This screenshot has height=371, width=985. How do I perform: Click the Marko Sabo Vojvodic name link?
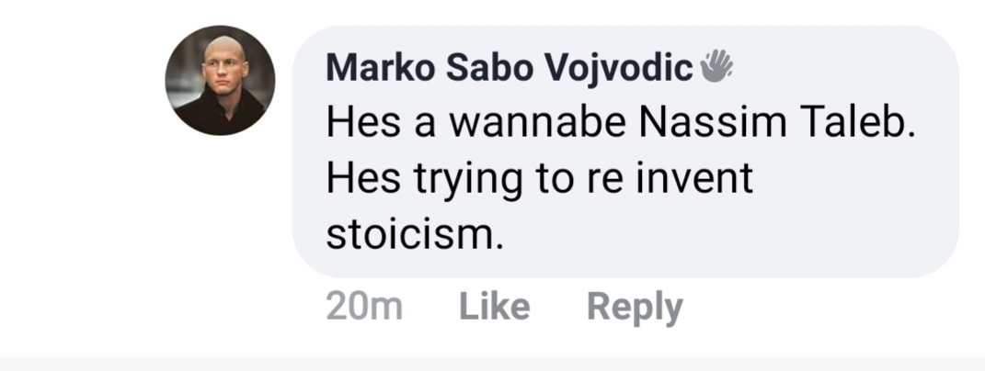(510, 68)
